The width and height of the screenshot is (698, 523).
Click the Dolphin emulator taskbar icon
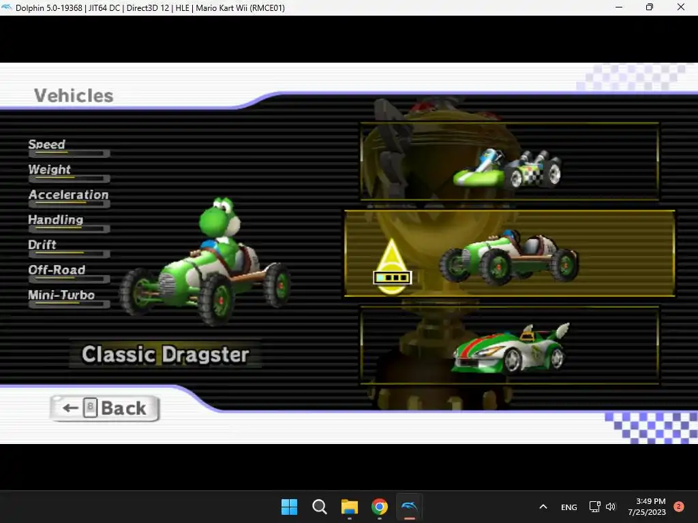pos(409,507)
